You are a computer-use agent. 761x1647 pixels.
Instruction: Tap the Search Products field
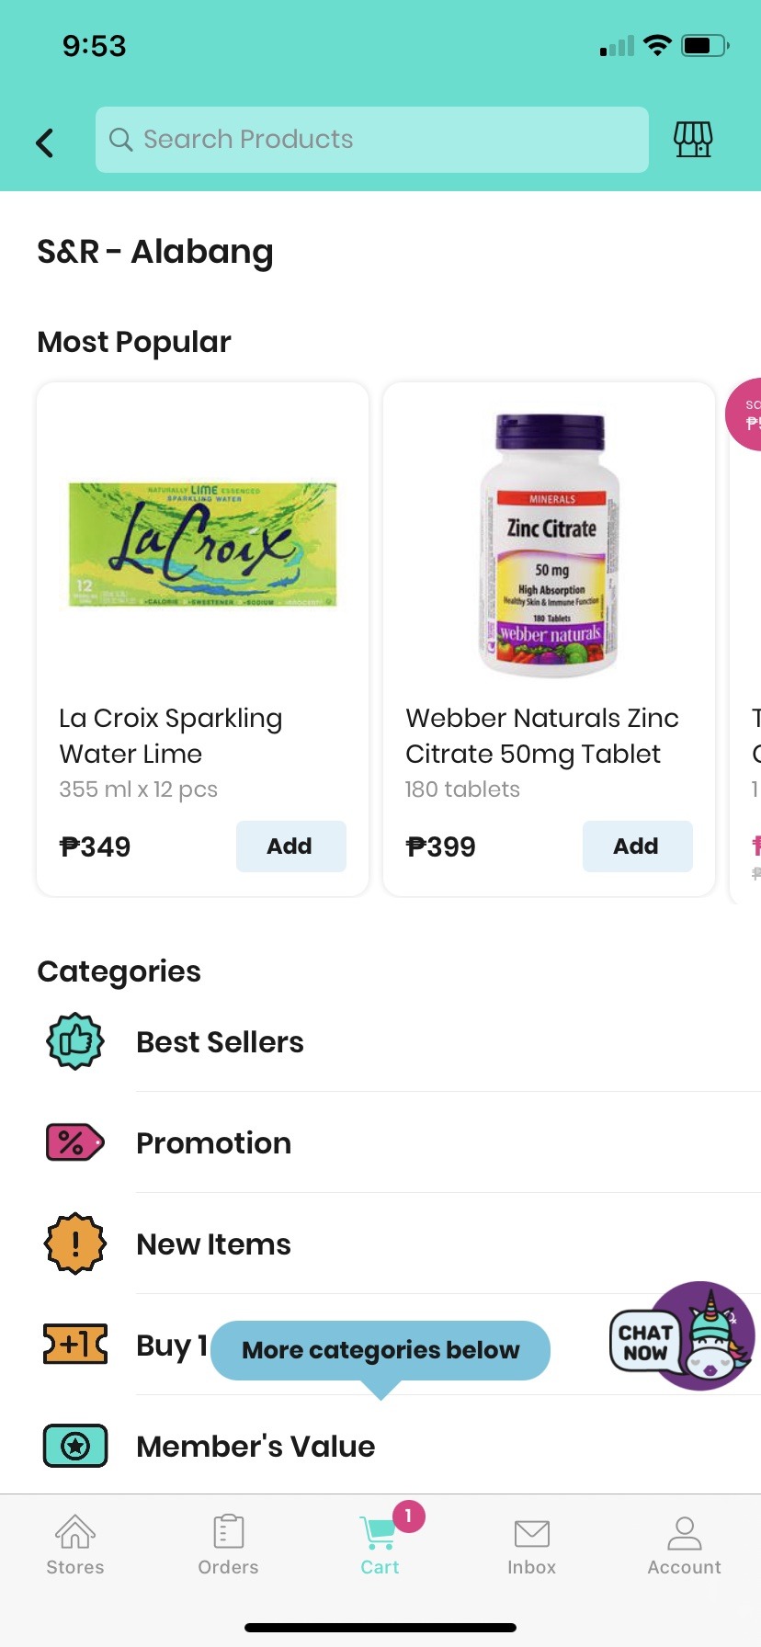(x=371, y=139)
